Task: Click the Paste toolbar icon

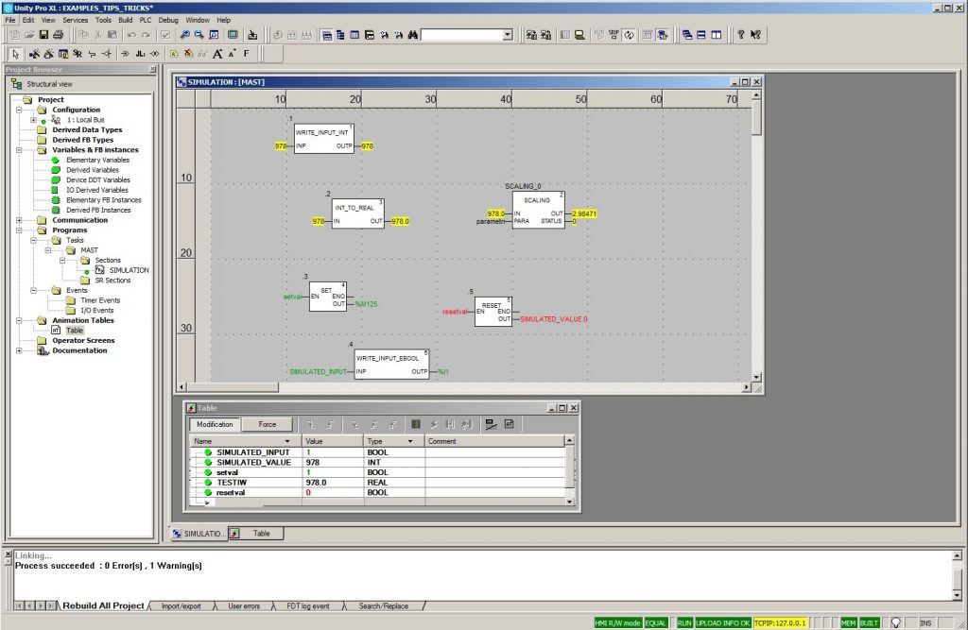Action: 112,35
